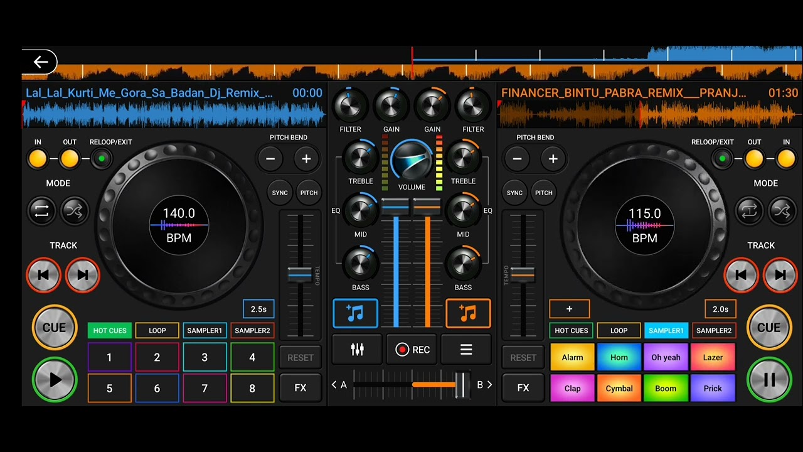Play the left deck track
The image size is (803, 452).
point(55,380)
